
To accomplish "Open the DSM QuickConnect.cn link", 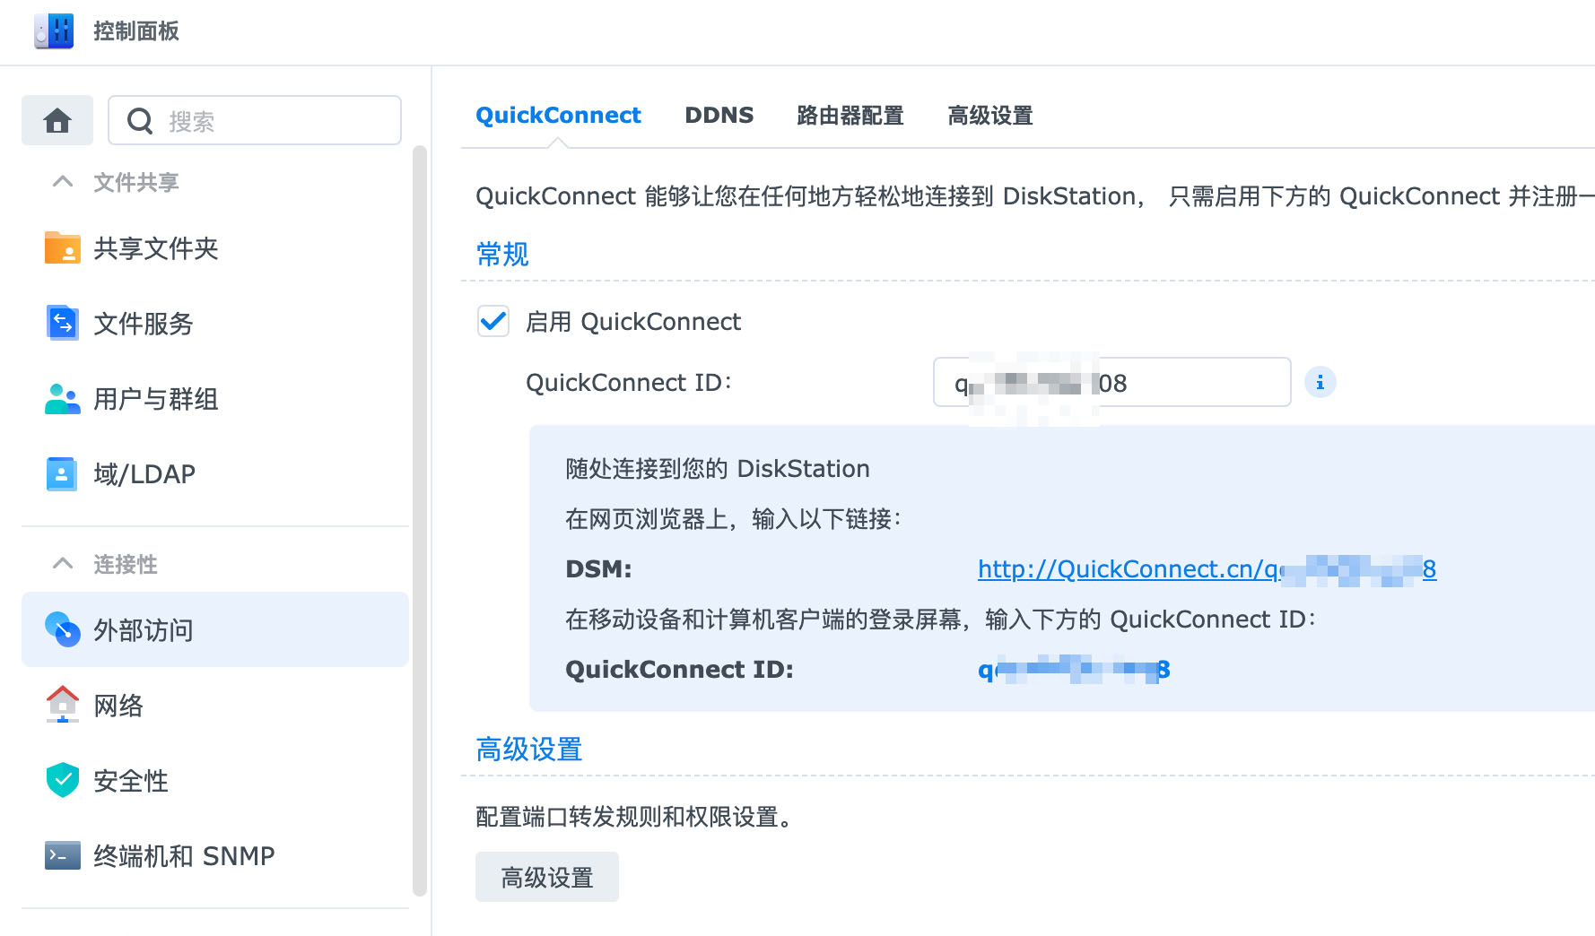I will pos(1206,569).
